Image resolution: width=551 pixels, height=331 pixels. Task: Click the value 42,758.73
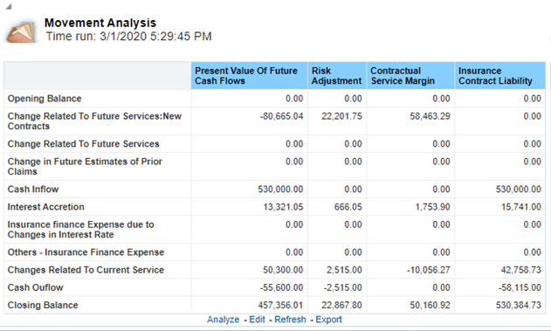point(520,270)
